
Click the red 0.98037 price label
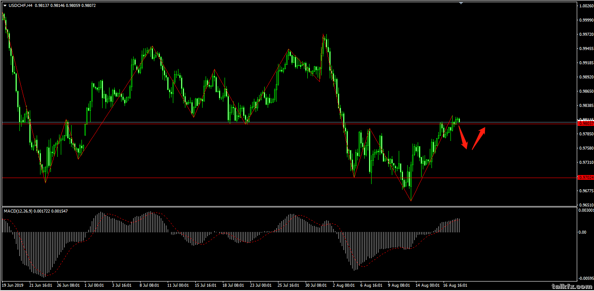pos(585,123)
